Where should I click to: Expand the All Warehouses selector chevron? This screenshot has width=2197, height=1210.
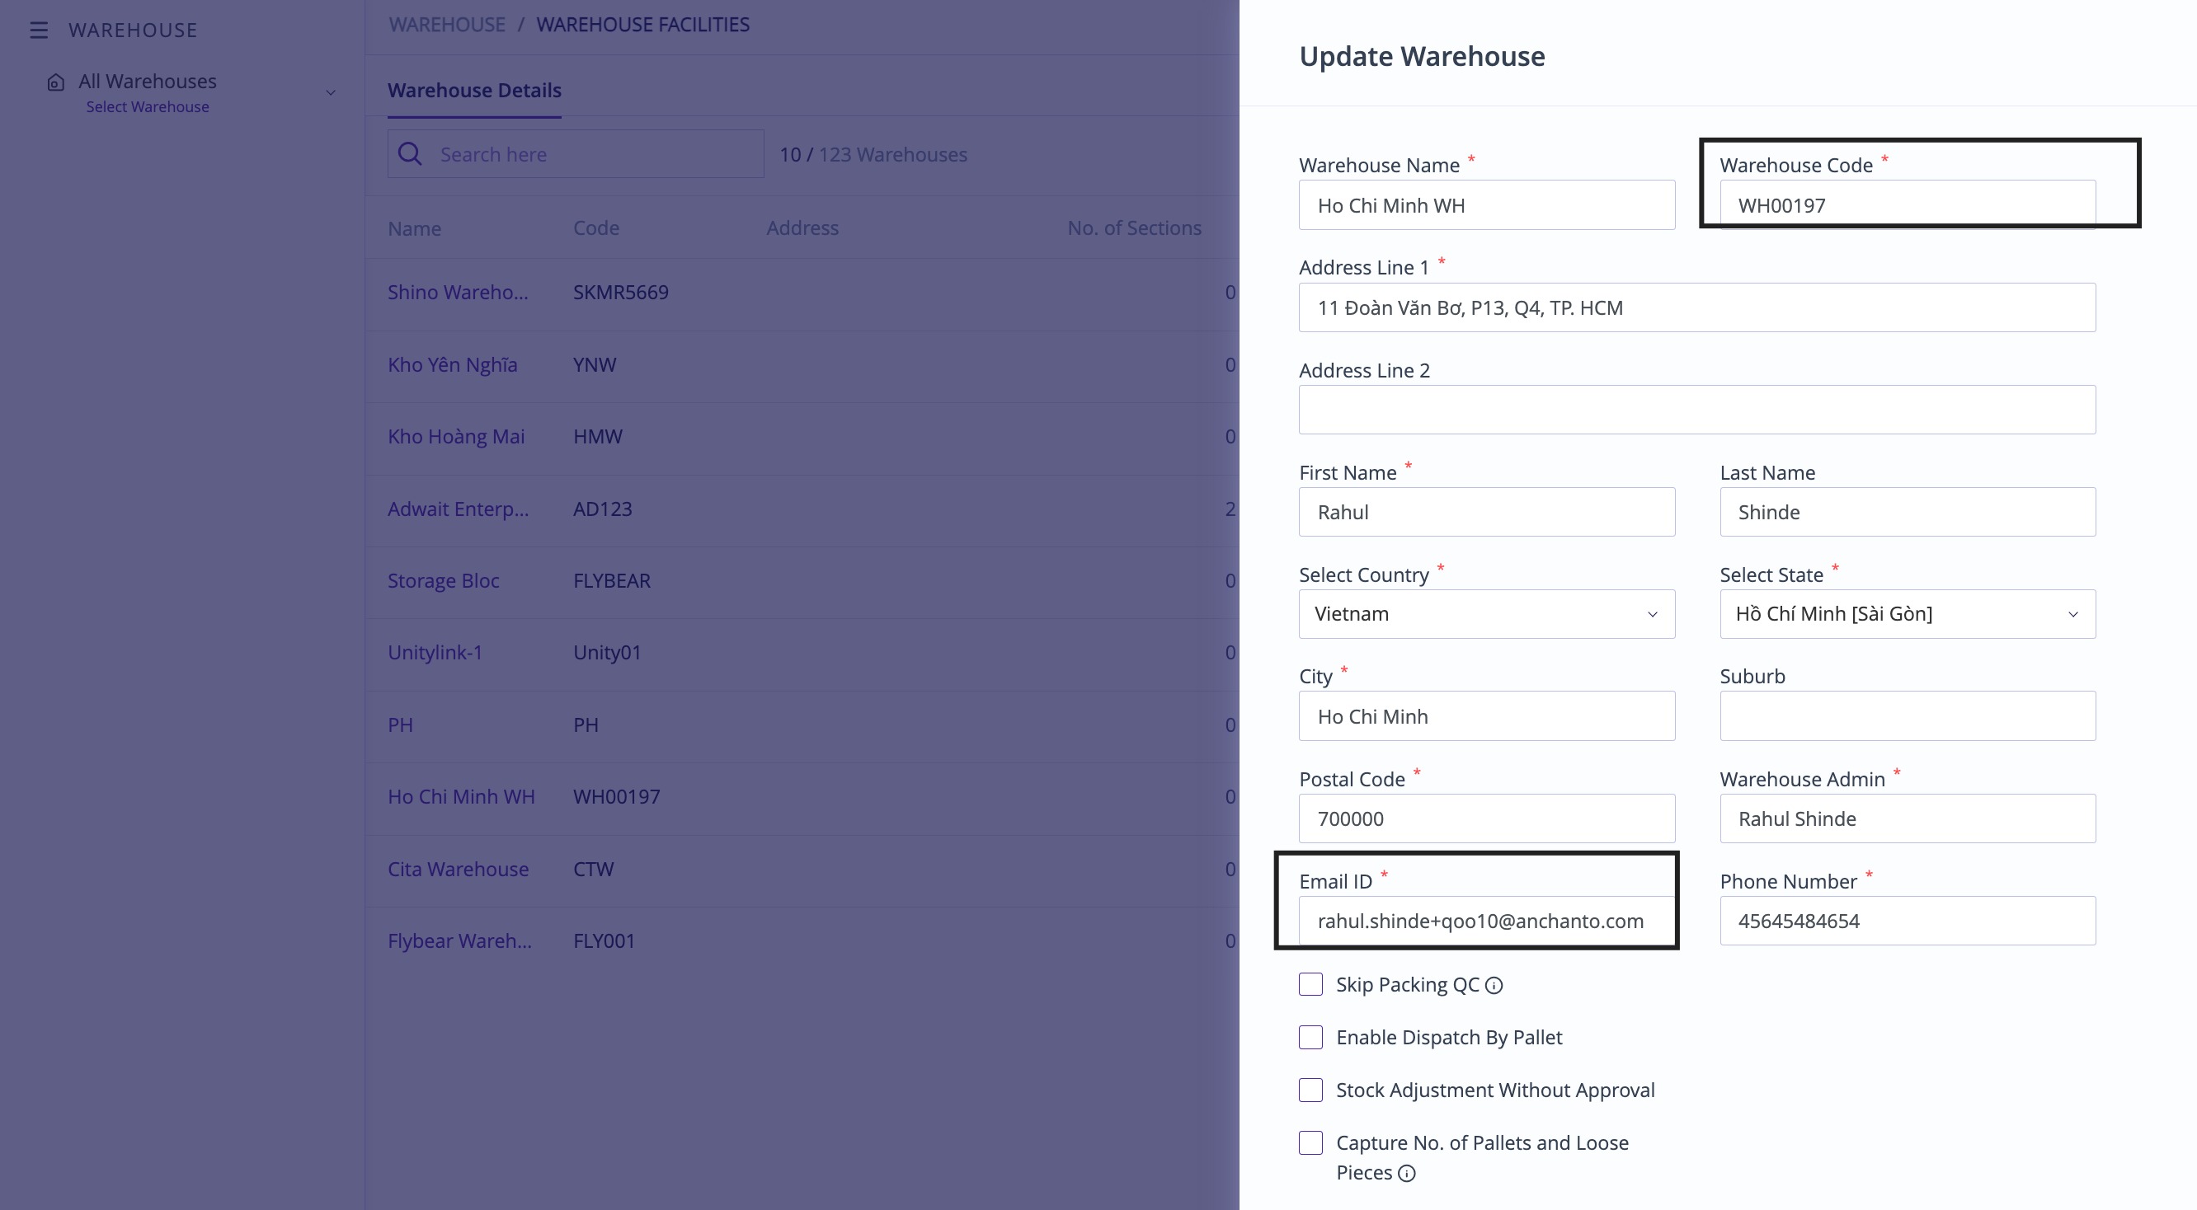[x=331, y=93]
